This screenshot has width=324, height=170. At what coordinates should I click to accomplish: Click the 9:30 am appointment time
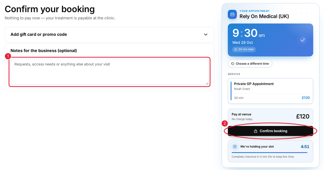coord(249,33)
